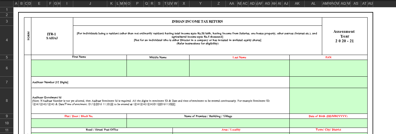Click the Date of Birth (DD/MM/YYYY) label

tap(328, 116)
